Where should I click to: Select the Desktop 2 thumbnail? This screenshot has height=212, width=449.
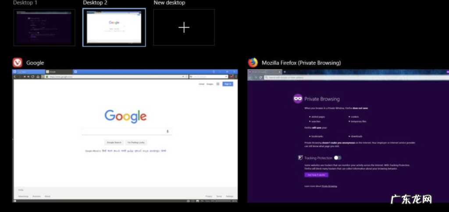[114, 28]
